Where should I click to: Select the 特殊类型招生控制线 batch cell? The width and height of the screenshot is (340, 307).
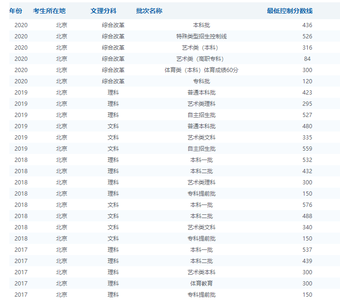tap(201, 37)
